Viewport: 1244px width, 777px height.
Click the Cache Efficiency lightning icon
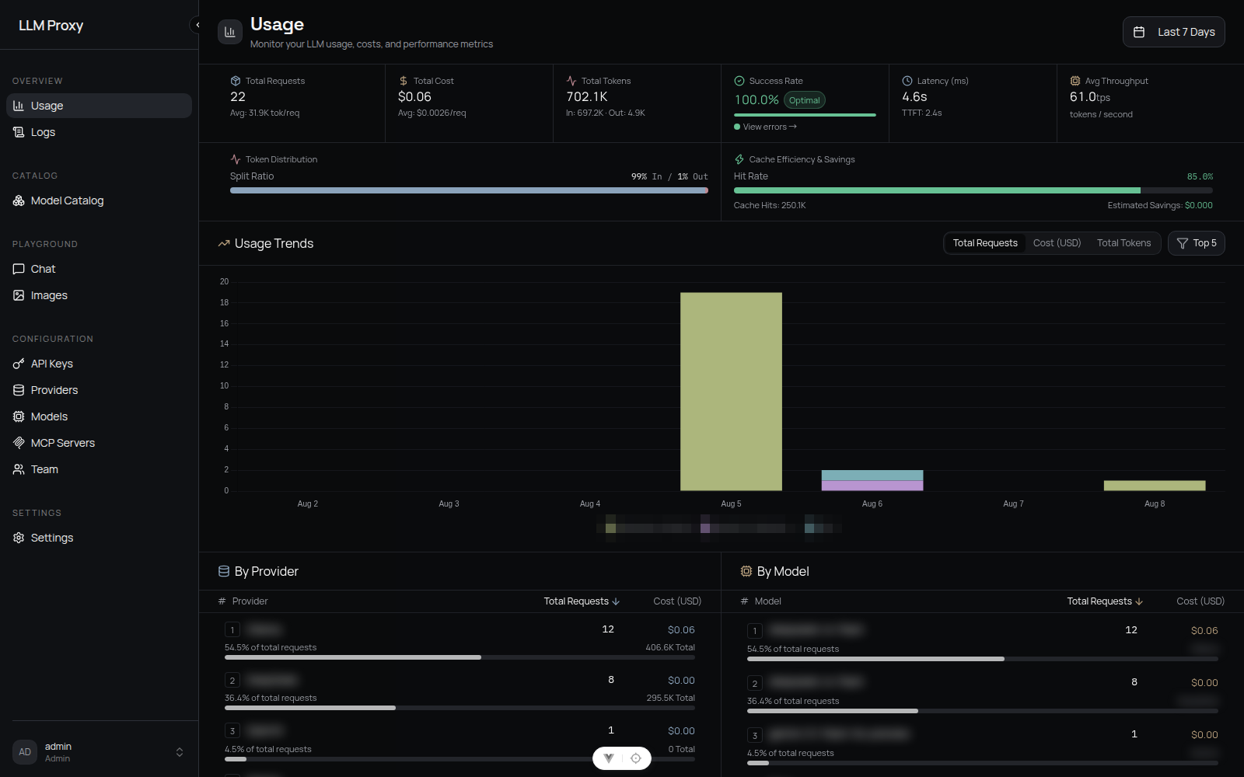[x=739, y=159]
